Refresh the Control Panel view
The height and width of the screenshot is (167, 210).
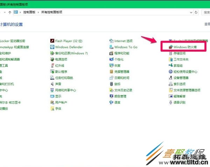coord(196,12)
